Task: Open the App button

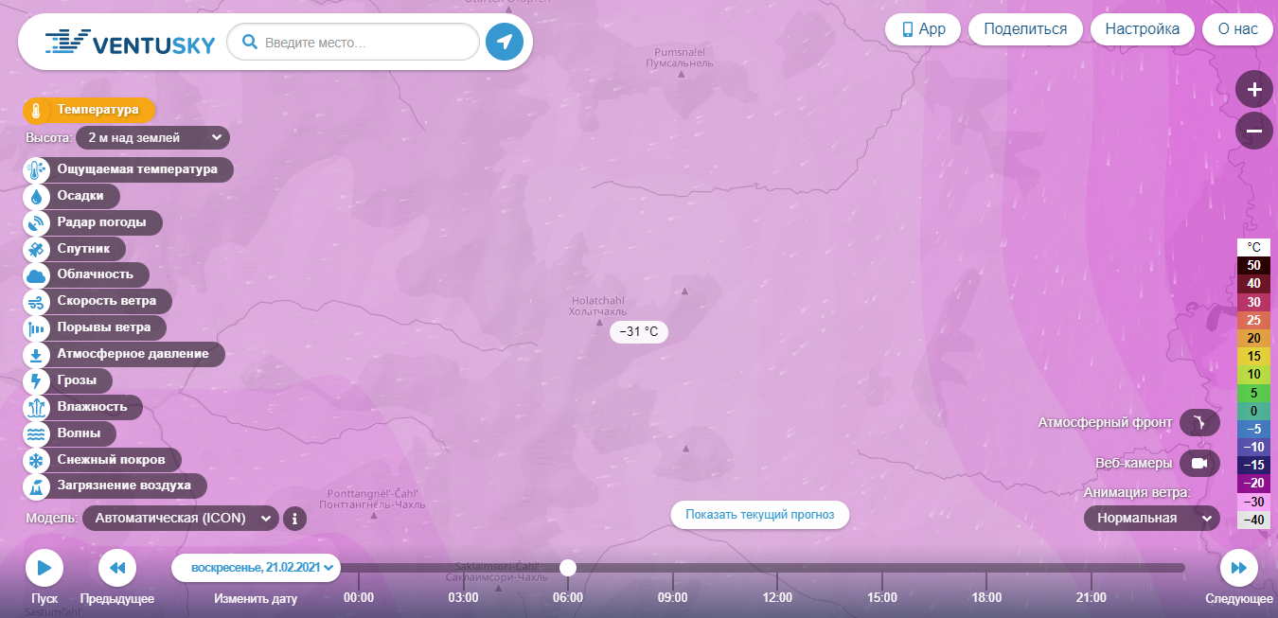Action: click(923, 29)
